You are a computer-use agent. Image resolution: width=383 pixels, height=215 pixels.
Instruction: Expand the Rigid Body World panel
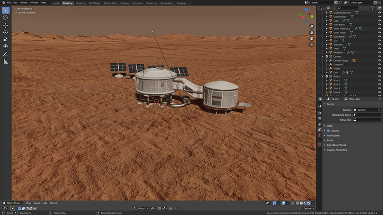click(x=336, y=145)
